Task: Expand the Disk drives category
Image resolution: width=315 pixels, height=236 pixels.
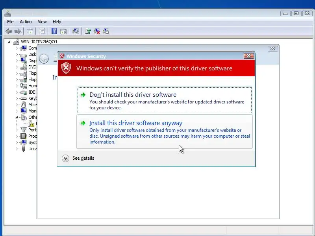Action: [x=17, y=54]
